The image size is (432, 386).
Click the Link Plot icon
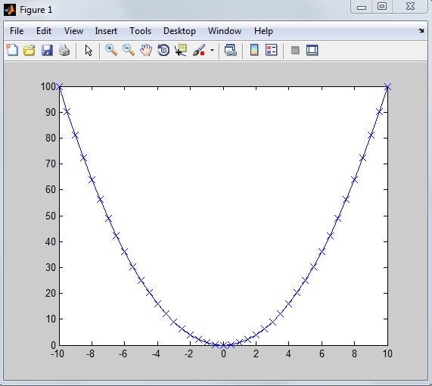pos(230,51)
